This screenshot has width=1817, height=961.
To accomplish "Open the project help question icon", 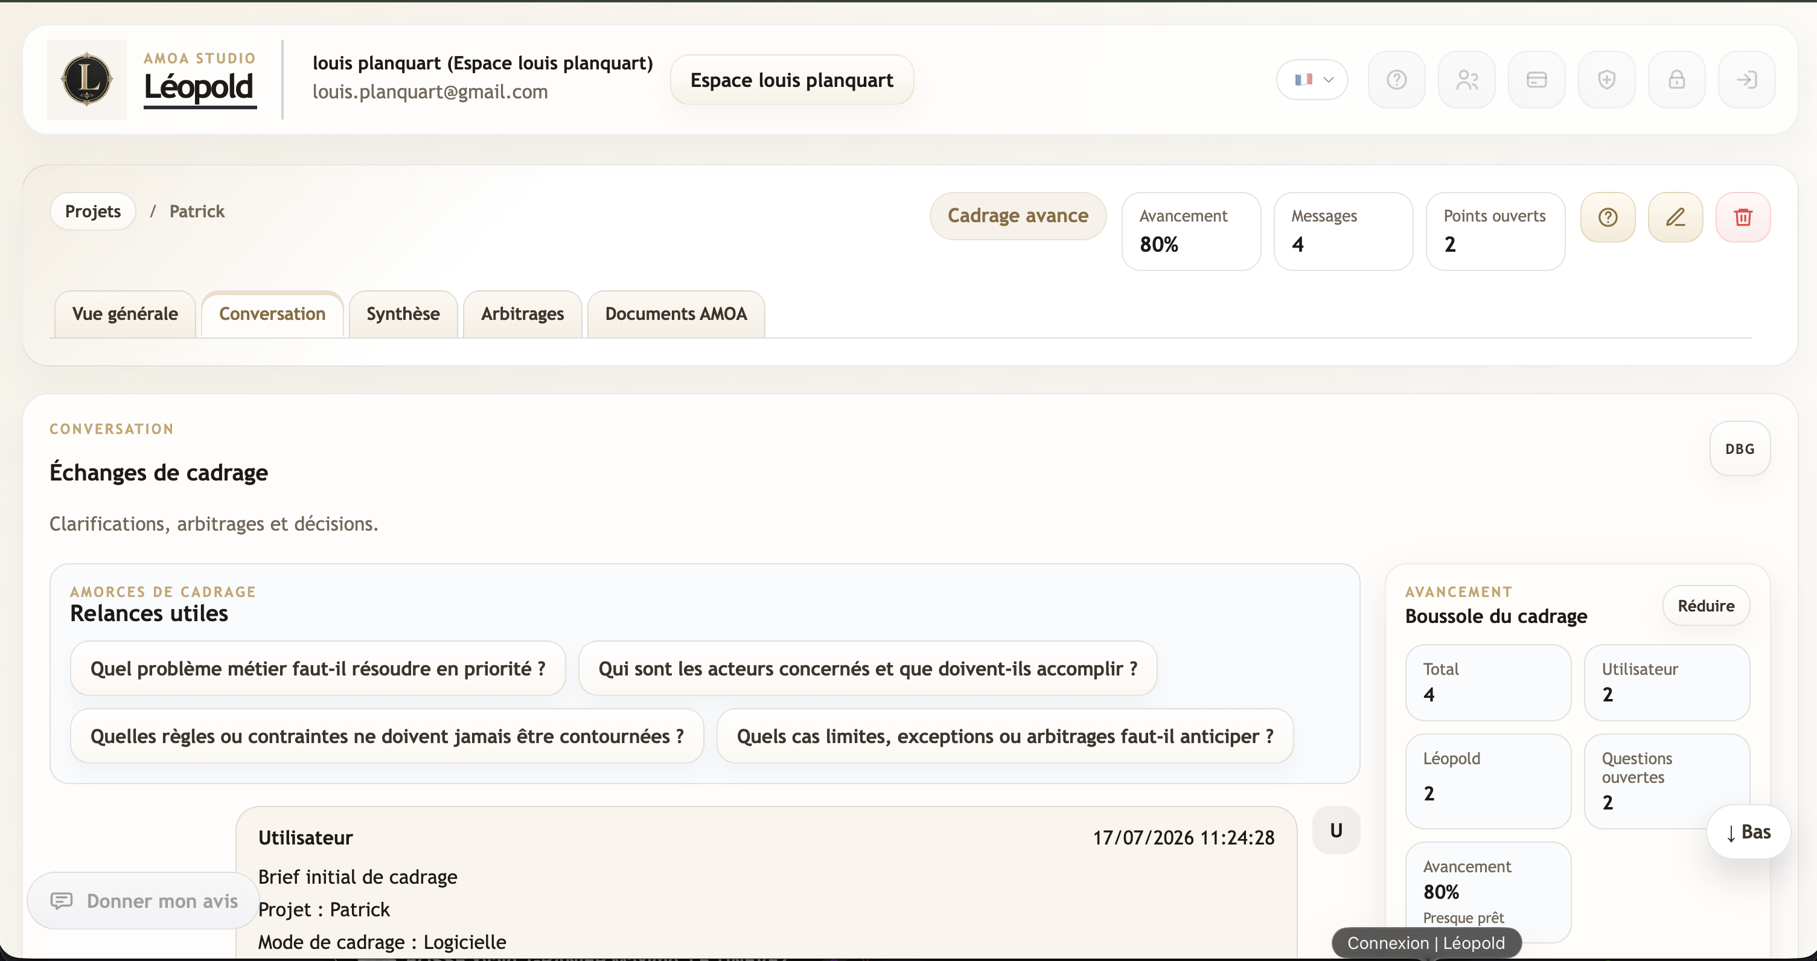I will pyautogui.click(x=1608, y=217).
